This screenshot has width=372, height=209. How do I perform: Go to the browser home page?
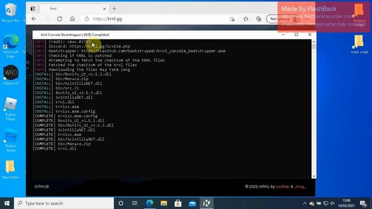coord(72,19)
